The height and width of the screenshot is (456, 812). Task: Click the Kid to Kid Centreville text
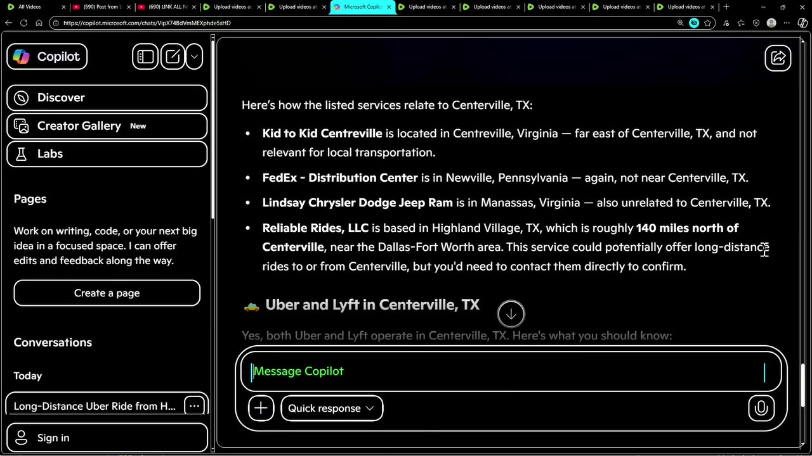click(x=322, y=134)
